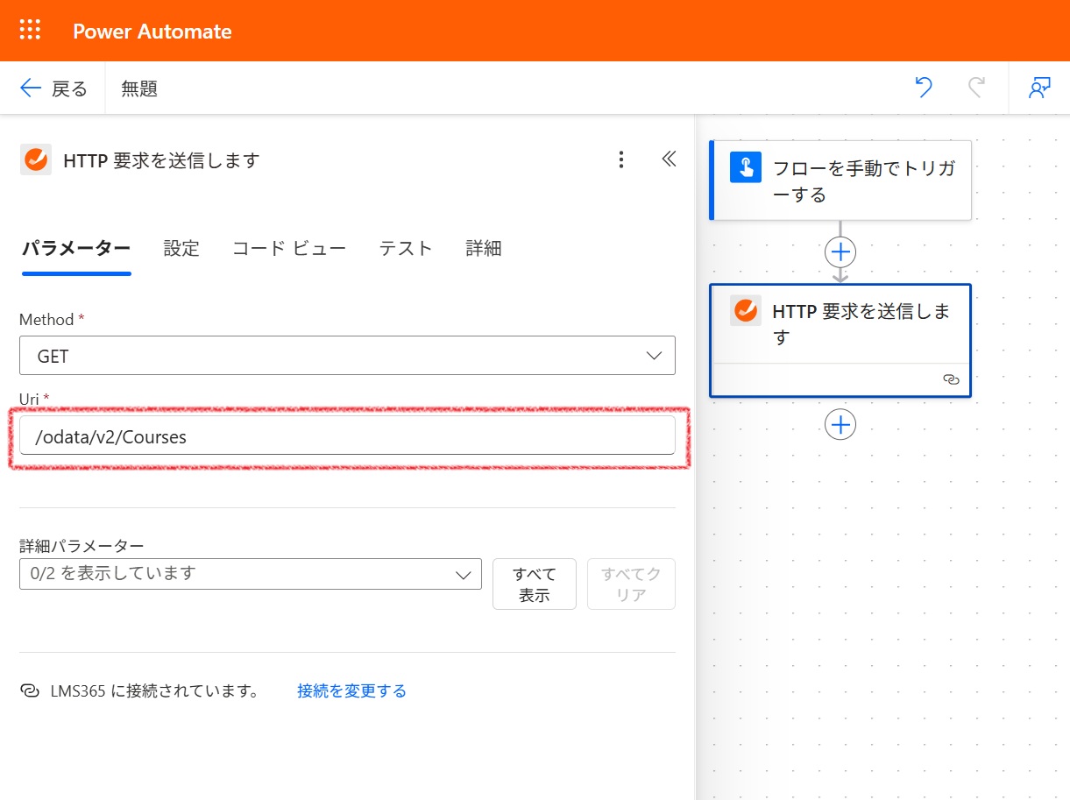The width and height of the screenshot is (1070, 800).
Task: Open the Method dropdown showing GET
Action: coord(347,355)
